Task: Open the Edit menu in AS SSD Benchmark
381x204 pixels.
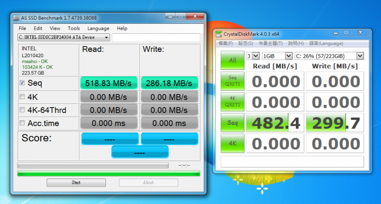Action: coord(38,29)
